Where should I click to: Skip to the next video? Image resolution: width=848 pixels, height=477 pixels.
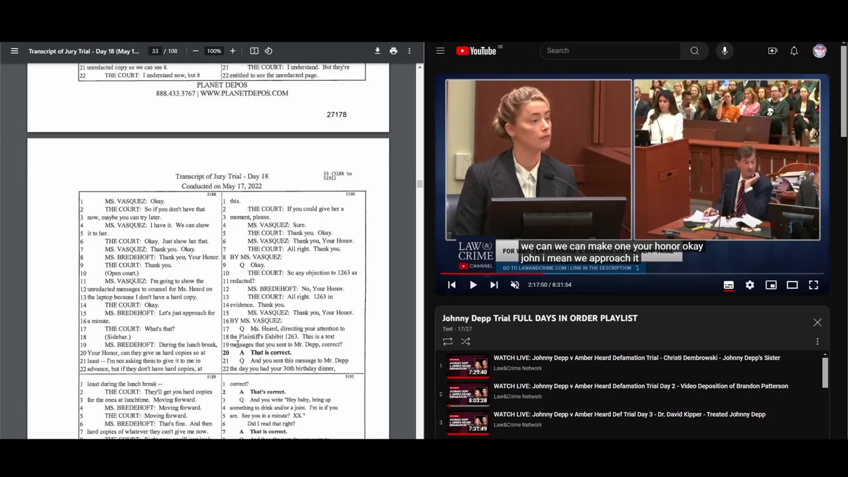pyautogui.click(x=494, y=285)
